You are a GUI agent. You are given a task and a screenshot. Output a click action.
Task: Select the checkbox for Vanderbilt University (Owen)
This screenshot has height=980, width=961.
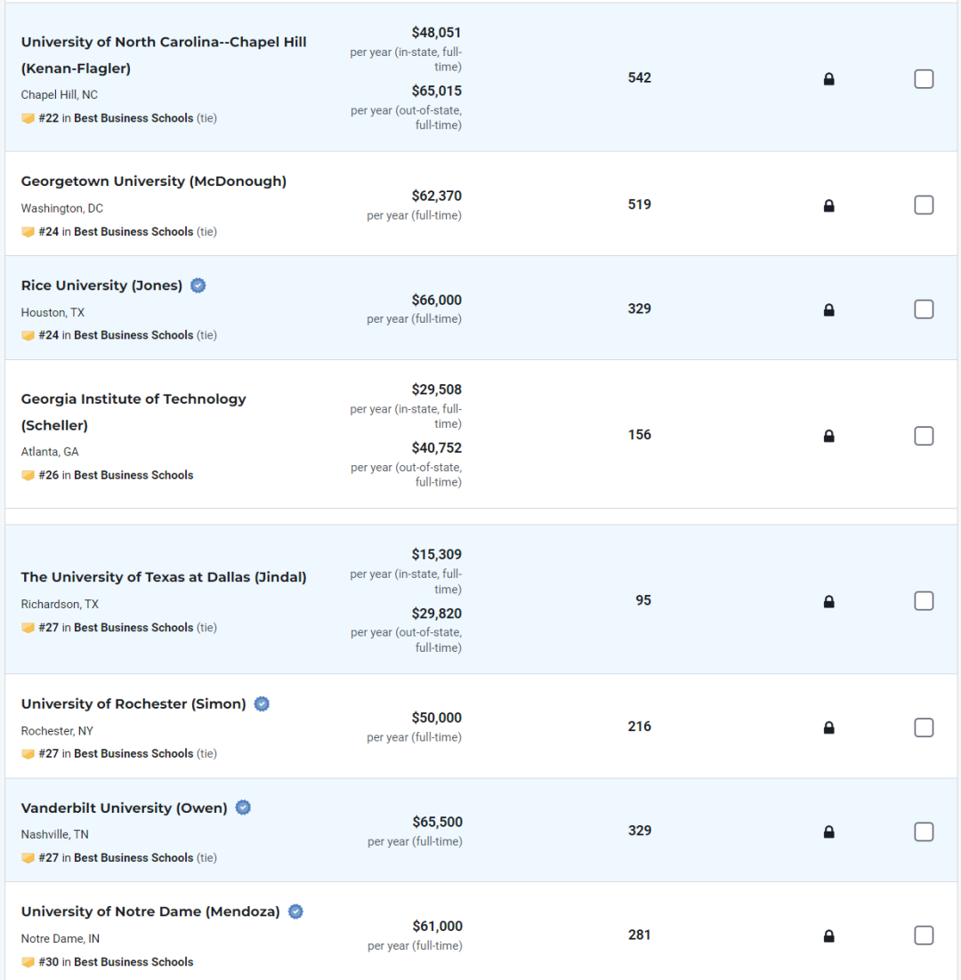(924, 831)
